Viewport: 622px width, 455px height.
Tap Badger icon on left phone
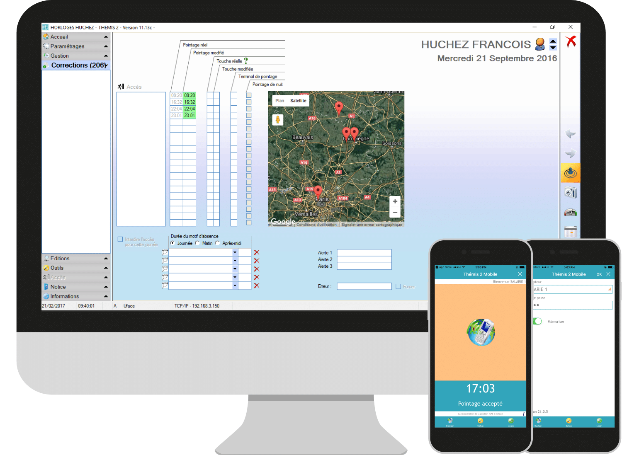[450, 421]
